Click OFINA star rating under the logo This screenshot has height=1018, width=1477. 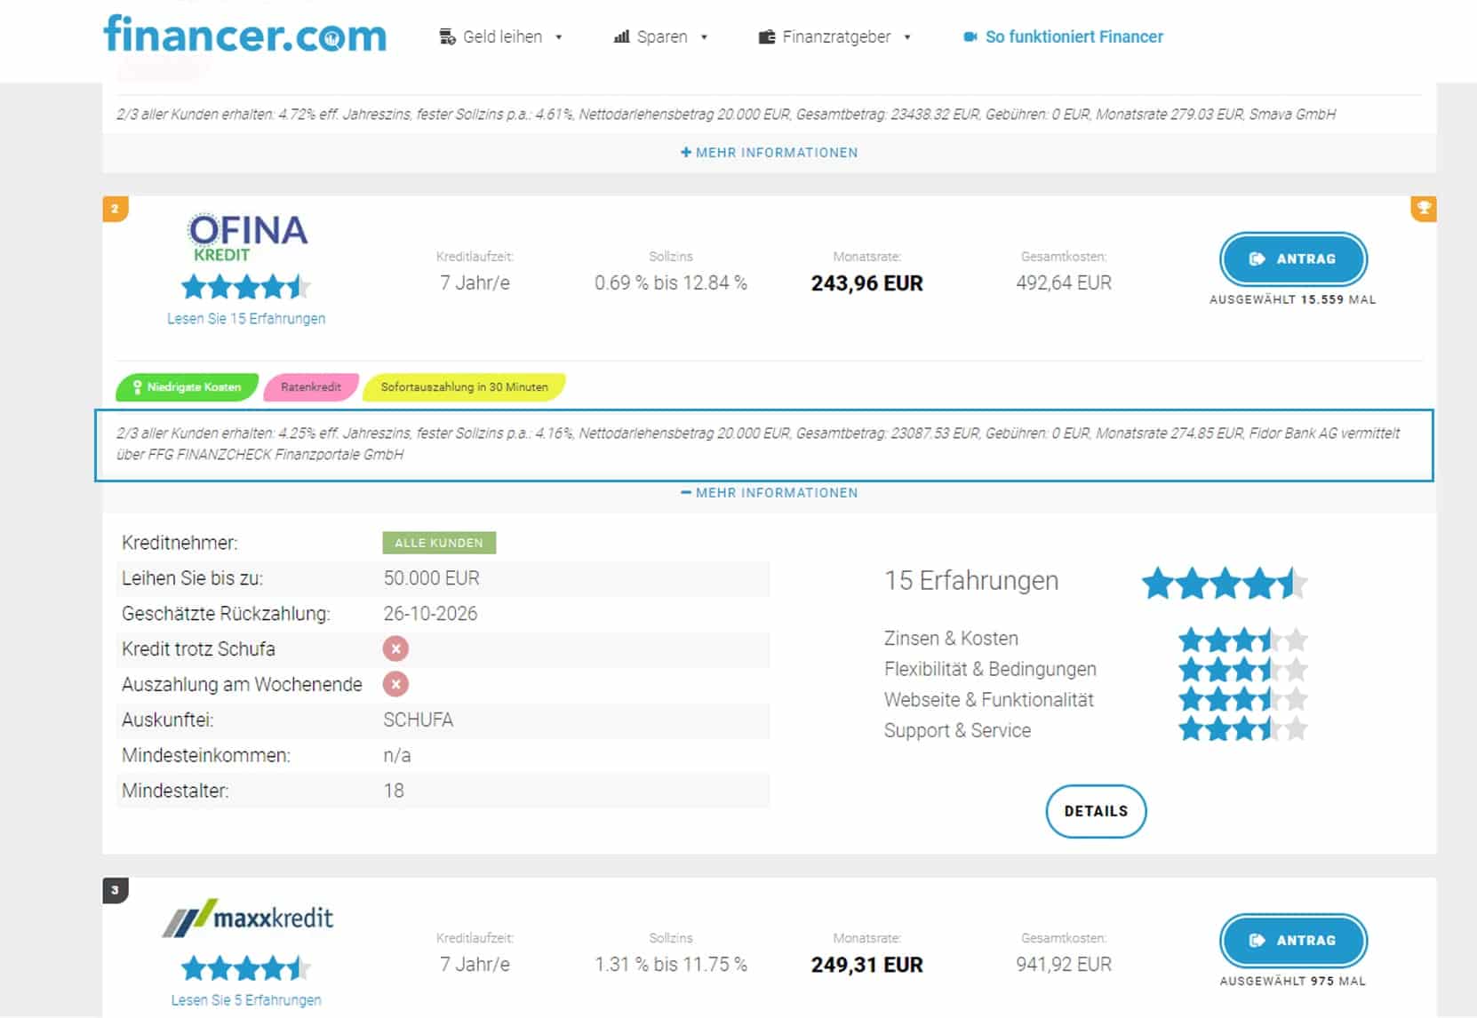[x=246, y=287]
